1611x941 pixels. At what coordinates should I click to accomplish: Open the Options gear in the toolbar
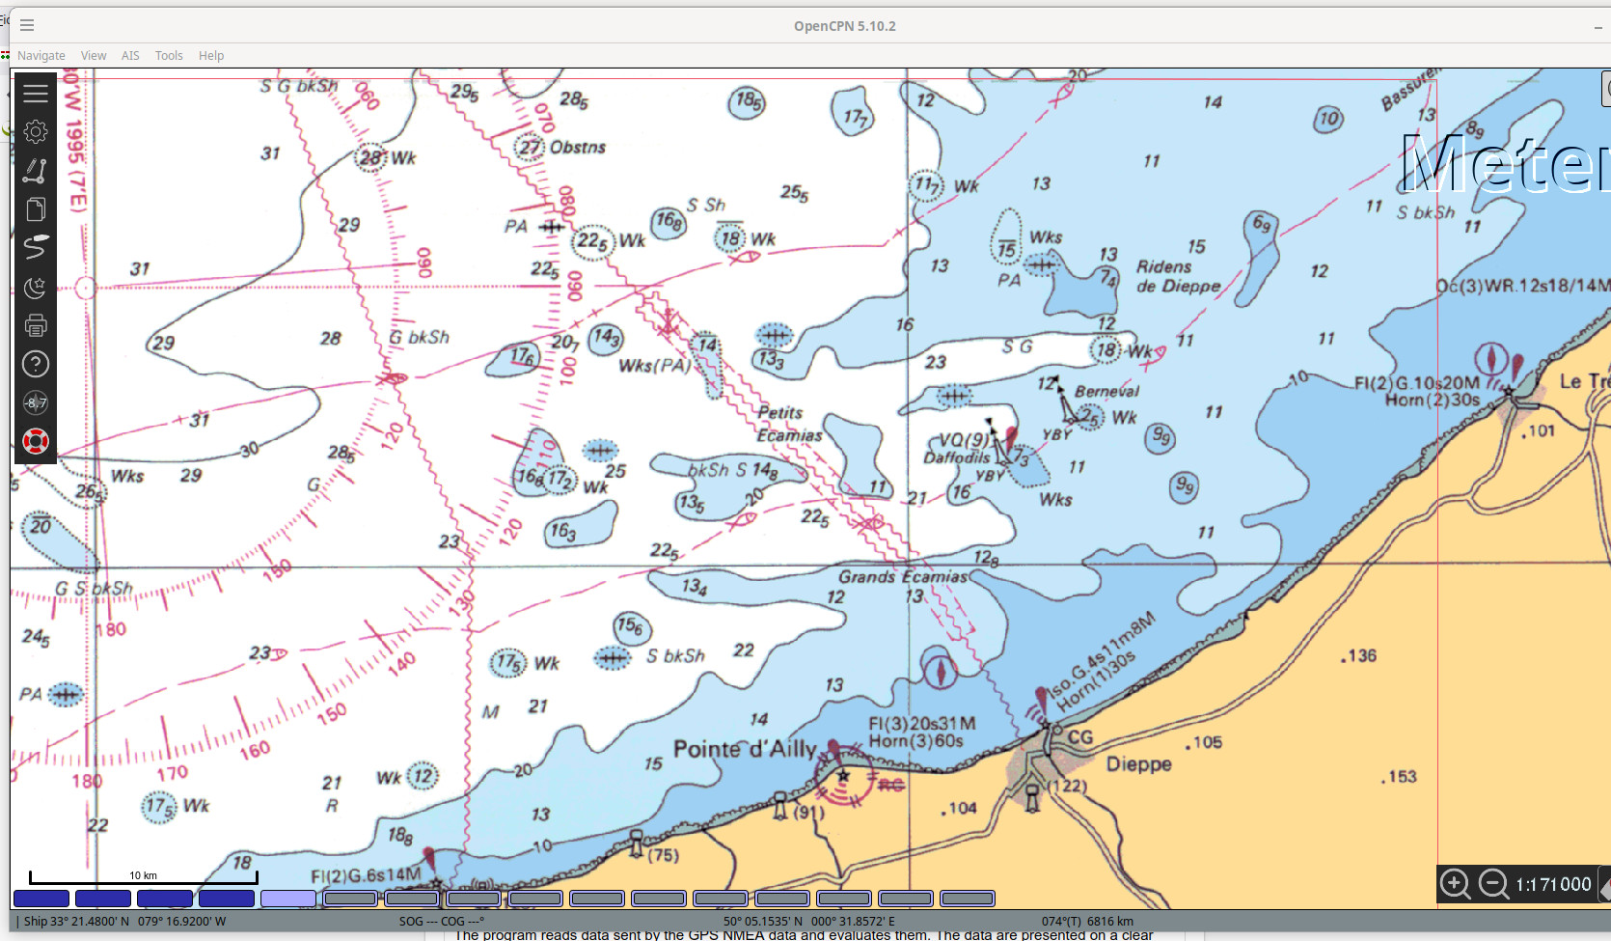click(36, 132)
